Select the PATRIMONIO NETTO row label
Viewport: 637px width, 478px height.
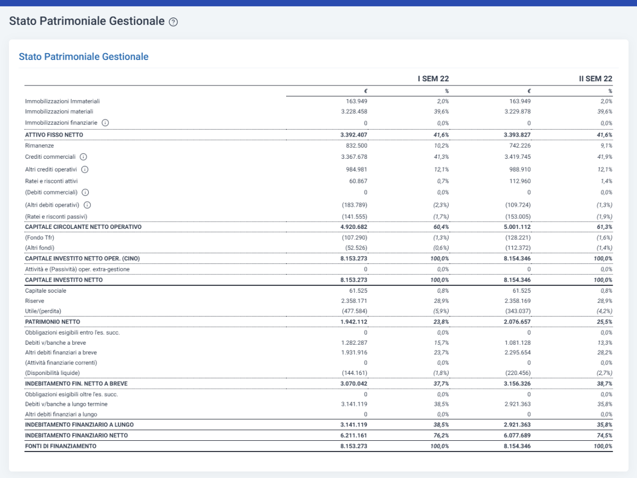pyautogui.click(x=53, y=322)
